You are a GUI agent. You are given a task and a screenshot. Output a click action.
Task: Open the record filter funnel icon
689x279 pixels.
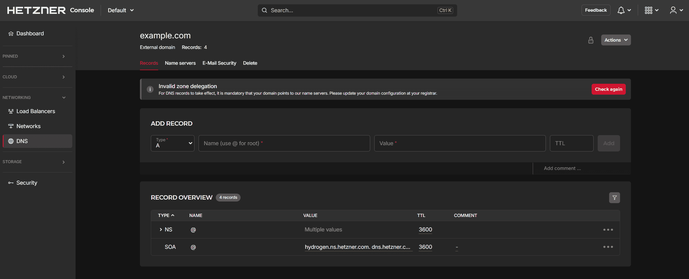(x=614, y=198)
